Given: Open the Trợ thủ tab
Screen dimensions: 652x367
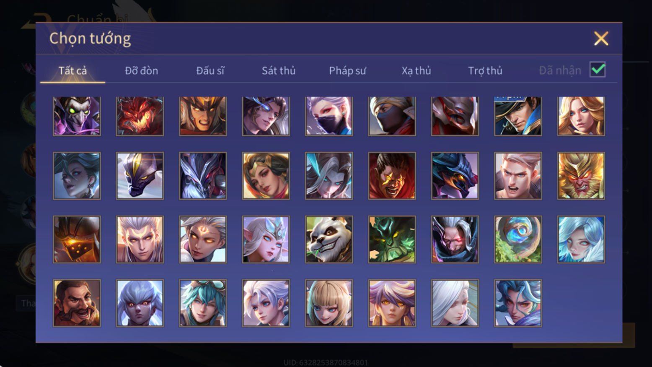Looking at the screenshot, I should [x=485, y=70].
